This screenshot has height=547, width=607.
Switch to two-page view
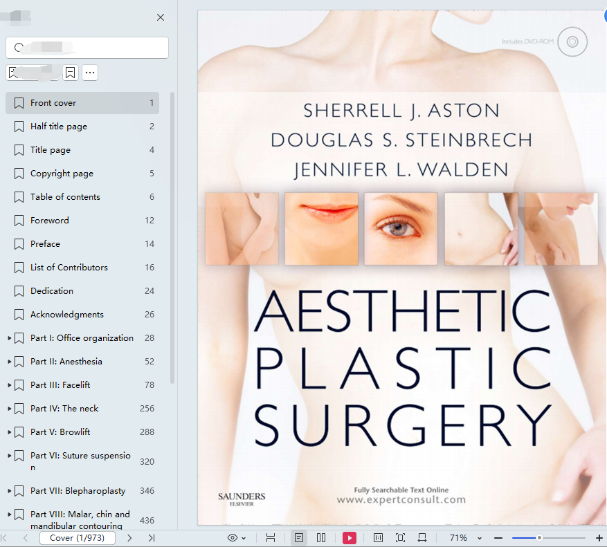point(321,538)
